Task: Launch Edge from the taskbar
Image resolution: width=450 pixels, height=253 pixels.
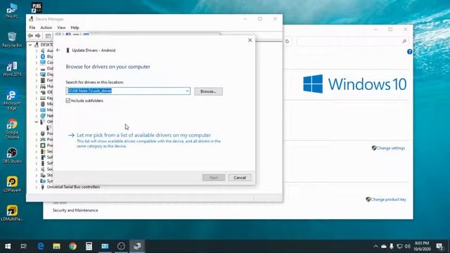Action: 41,246
